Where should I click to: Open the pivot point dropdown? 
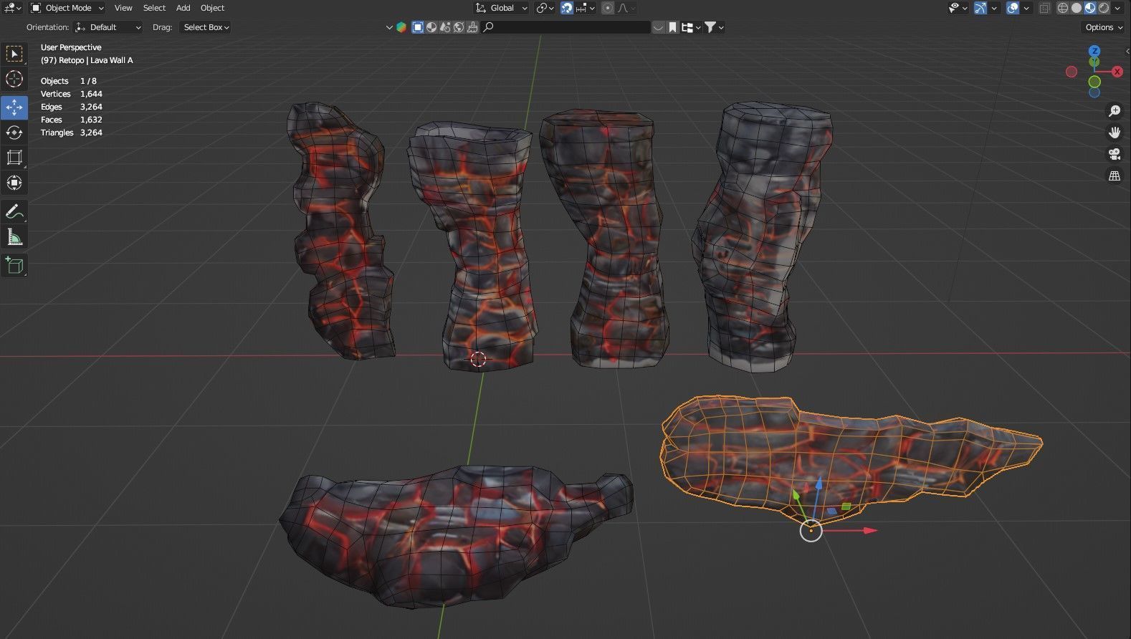tap(545, 8)
